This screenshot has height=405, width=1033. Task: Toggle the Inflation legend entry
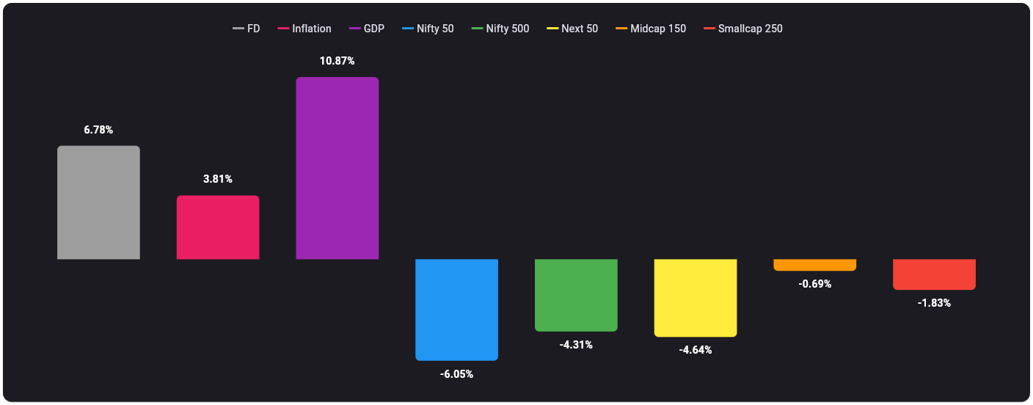pyautogui.click(x=304, y=29)
